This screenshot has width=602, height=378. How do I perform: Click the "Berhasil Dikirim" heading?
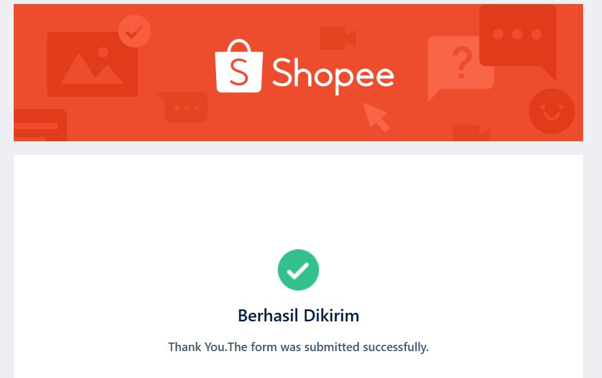(298, 316)
